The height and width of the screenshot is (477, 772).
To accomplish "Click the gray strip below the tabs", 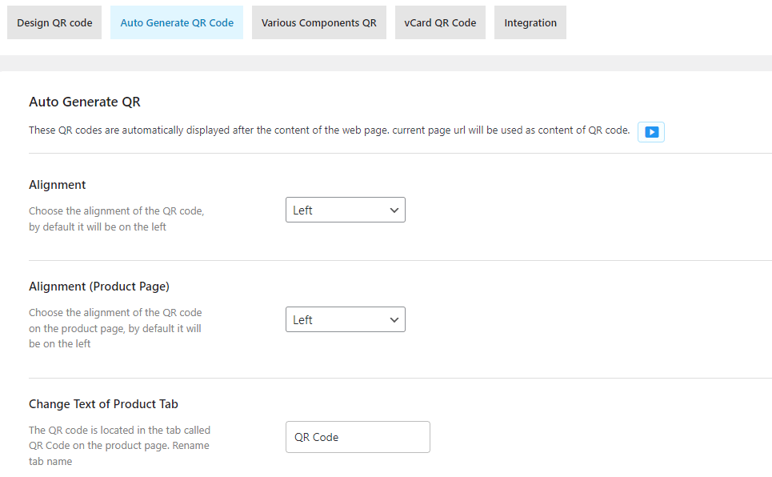I will click(x=386, y=63).
